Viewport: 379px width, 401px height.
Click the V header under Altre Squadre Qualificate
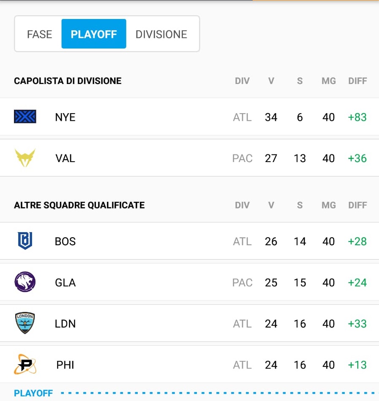pos(271,205)
